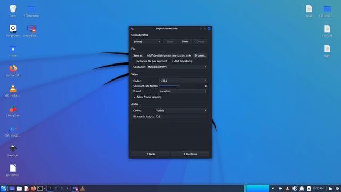341x192 pixels.
Task: Click the Back button
Action: coord(150,154)
